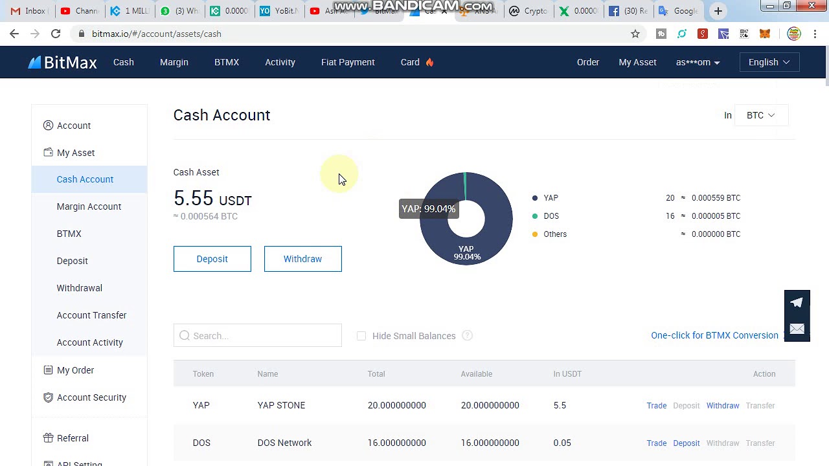Image resolution: width=829 pixels, height=466 pixels.
Task: Toggle Hide Small Balances checkbox
Action: (361, 335)
